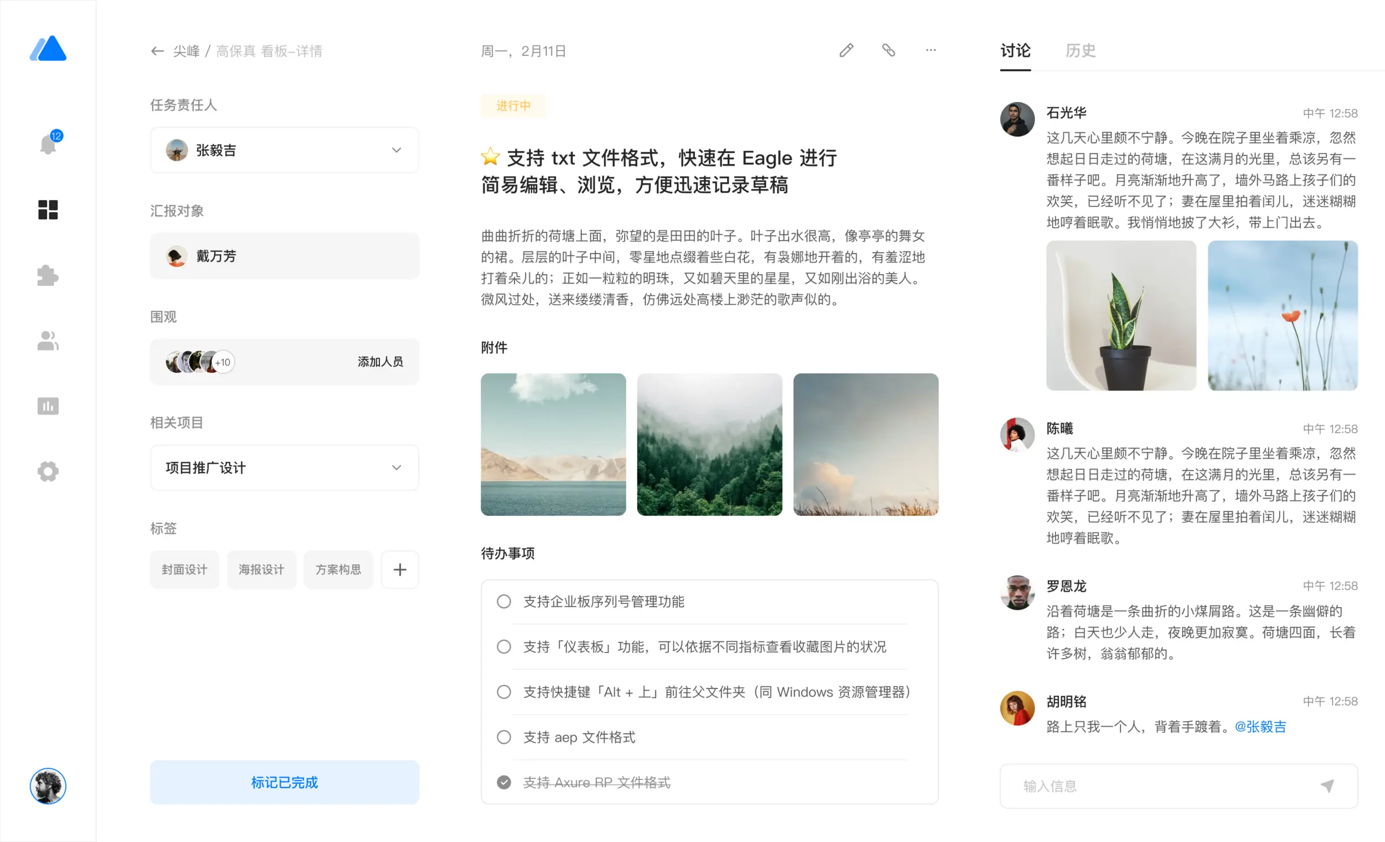Open the foggy forest attachment thumbnail
Image resolution: width=1385 pixels, height=842 pixels.
click(x=709, y=444)
